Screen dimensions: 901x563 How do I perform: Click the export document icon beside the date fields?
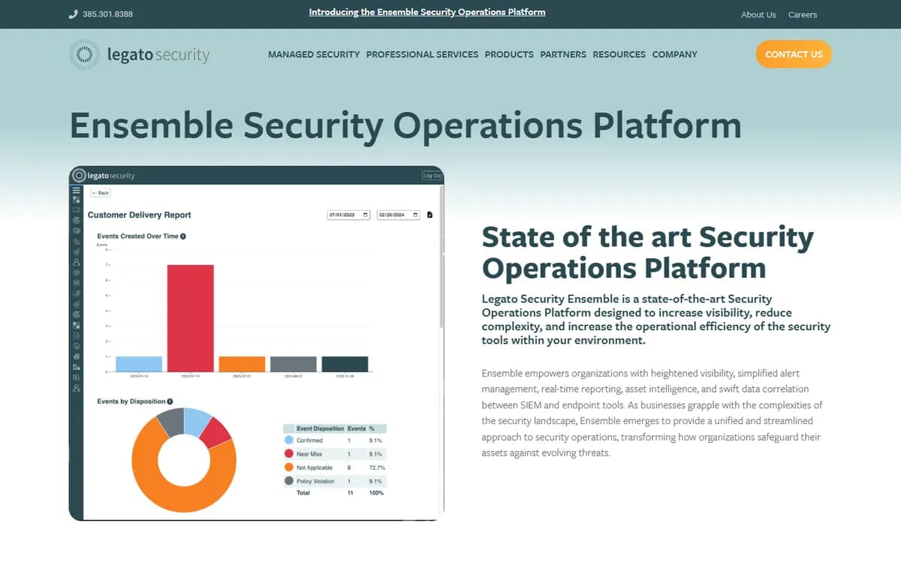click(x=429, y=215)
